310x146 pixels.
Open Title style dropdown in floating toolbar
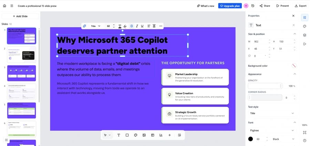click(x=95, y=26)
